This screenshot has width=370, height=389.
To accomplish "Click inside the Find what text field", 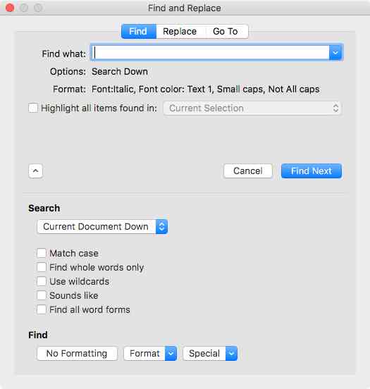I will pyautogui.click(x=211, y=53).
